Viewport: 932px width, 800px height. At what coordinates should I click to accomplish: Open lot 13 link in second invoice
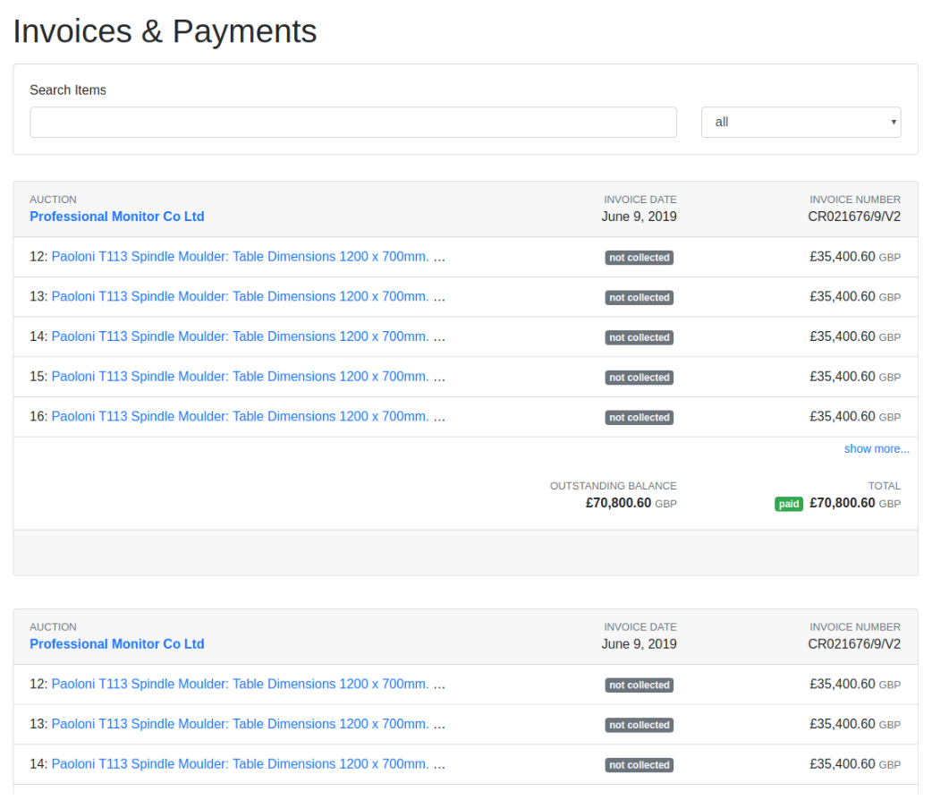pos(240,724)
